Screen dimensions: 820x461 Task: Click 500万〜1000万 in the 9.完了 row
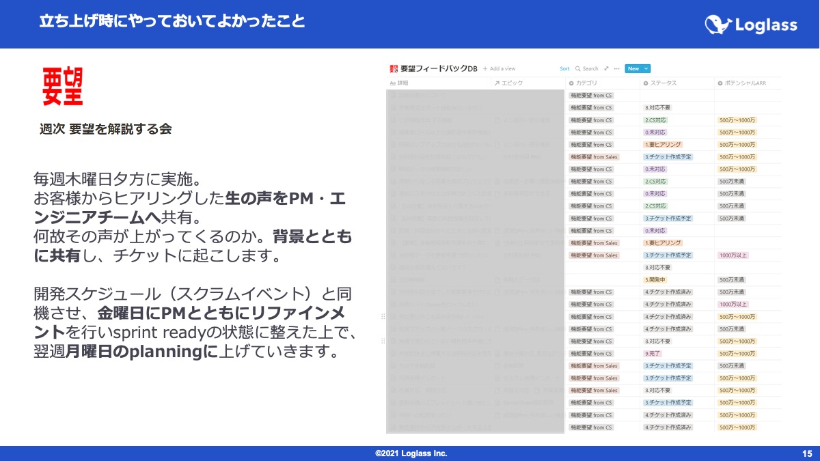coord(737,354)
